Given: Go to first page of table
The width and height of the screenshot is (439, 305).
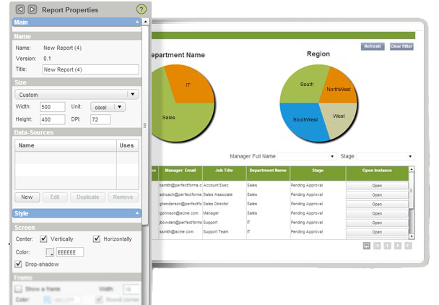Looking at the screenshot, I should [377, 246].
